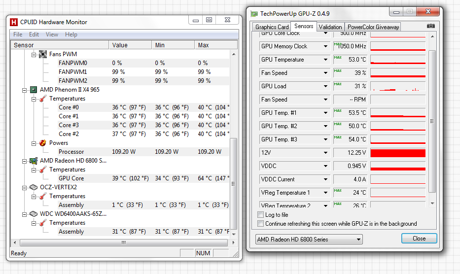460x274 pixels.
Task: Open the Fan Speed percent dropdown
Action: (325, 73)
